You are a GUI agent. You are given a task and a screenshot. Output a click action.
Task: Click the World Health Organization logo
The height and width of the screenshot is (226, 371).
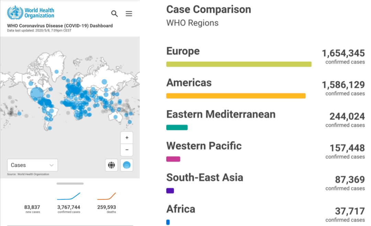pos(31,12)
